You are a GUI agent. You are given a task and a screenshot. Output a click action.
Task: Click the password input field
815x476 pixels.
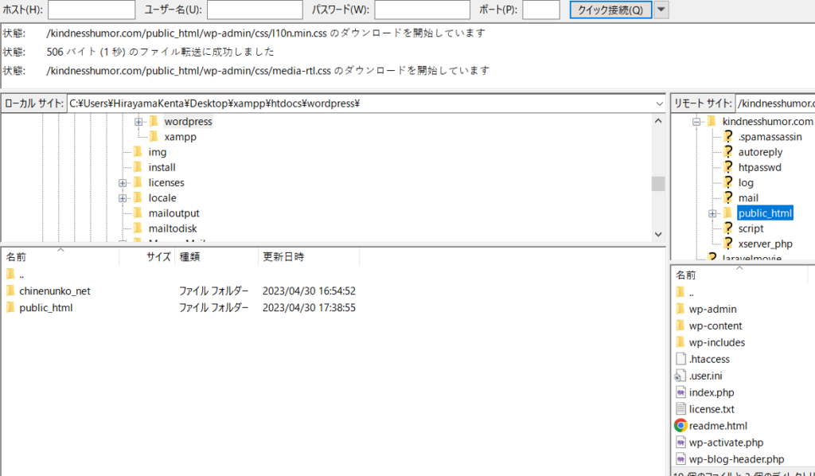(422, 10)
